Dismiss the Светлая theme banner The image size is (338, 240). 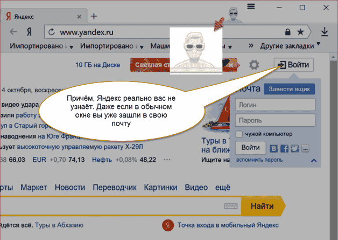[231, 65]
